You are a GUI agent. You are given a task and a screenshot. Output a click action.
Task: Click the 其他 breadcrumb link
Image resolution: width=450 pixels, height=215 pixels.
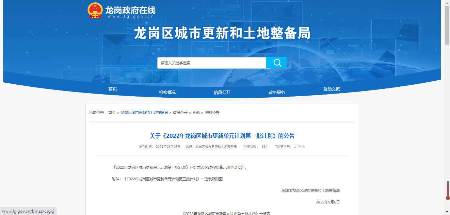click(196, 113)
